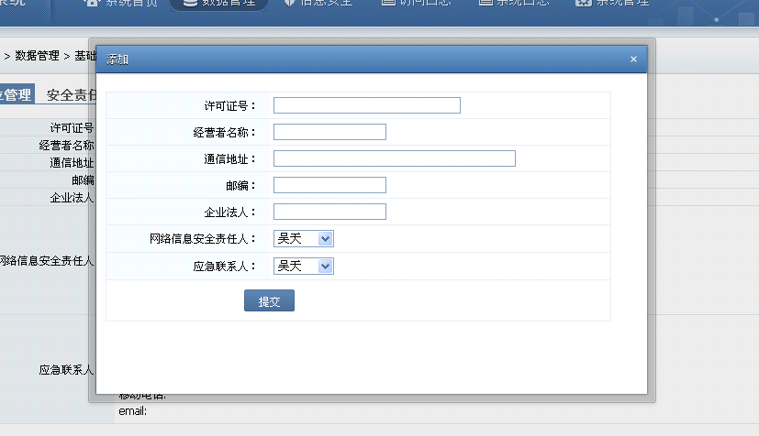Click into the 通信地址 field
Viewport: 759px width, 436px height.
point(394,158)
